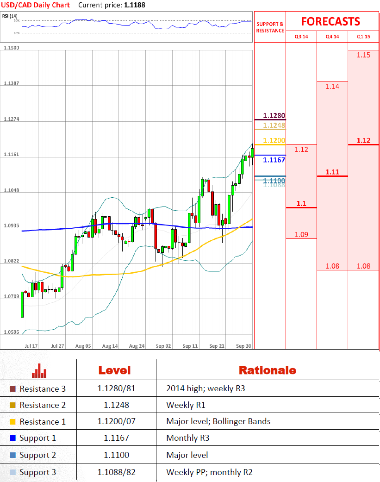Click the Q3 14 forecast low value 1.09
This screenshot has height=482, width=380.
tap(301, 235)
